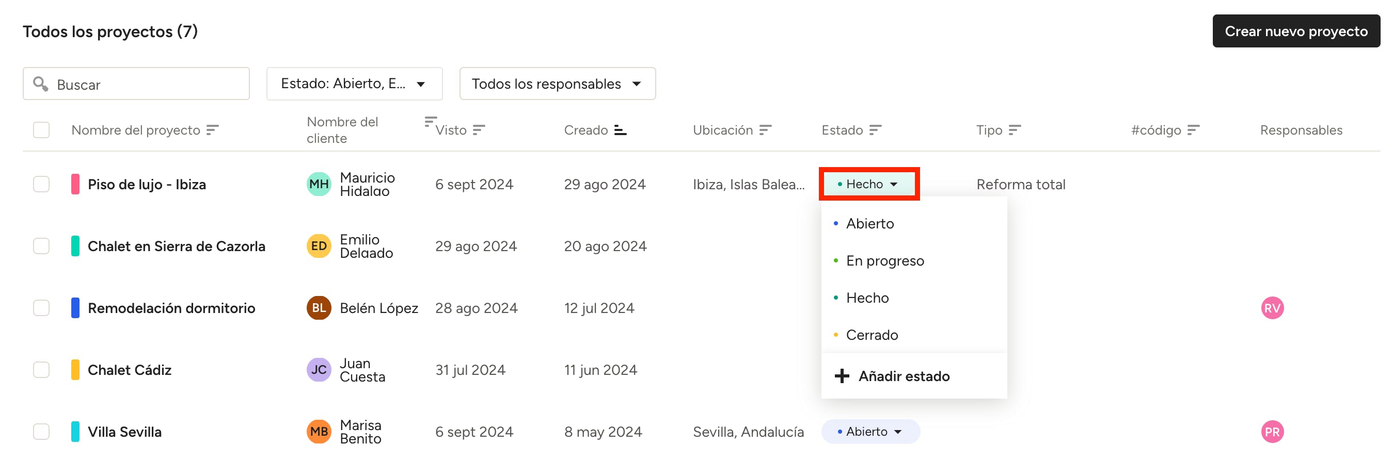Choose En progreso from the status menu
The height and width of the screenshot is (461, 1393).
pos(884,261)
